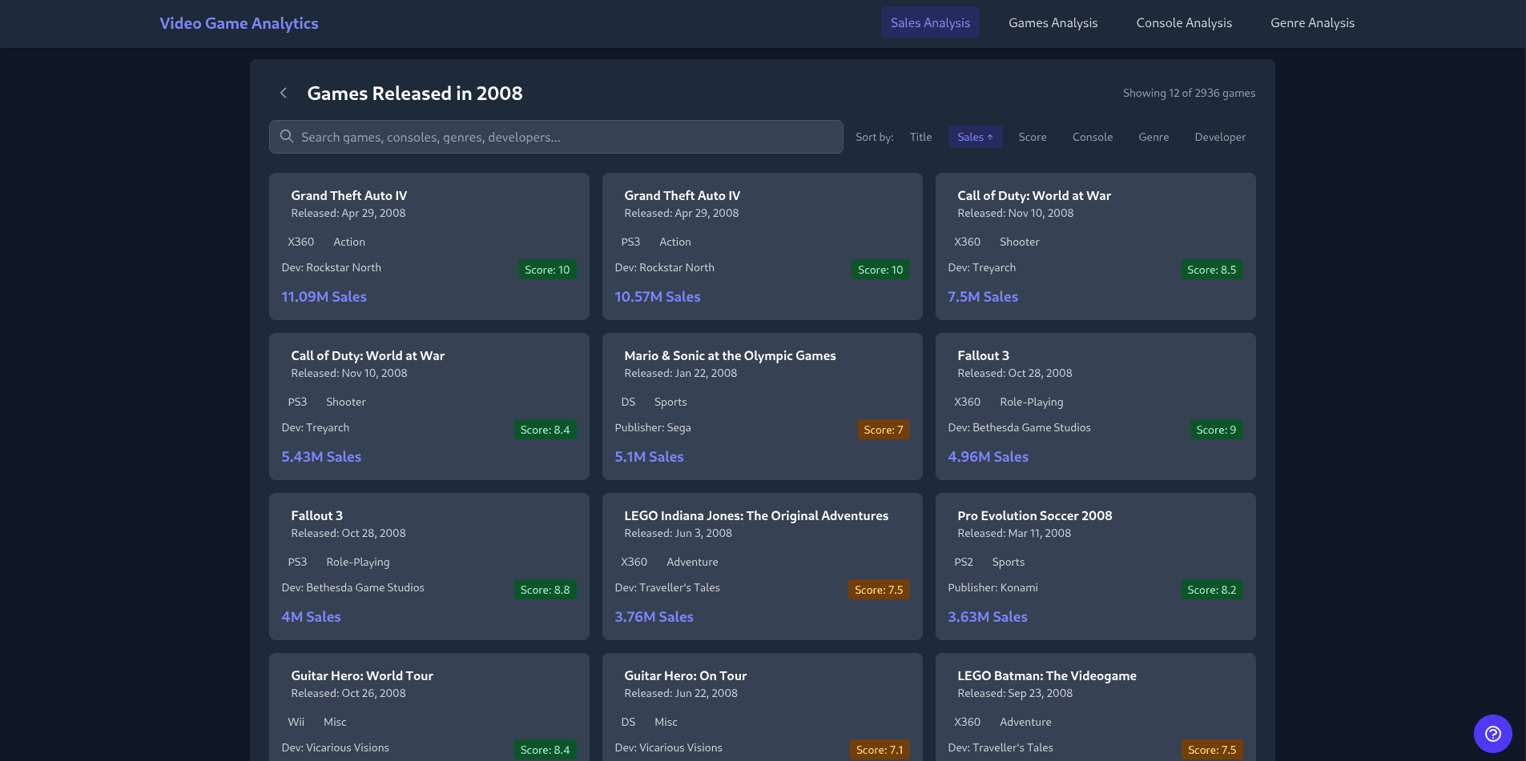This screenshot has height=761, width=1526.
Task: Open the Grand Theft Auto IV X360 card
Action: tap(429, 246)
